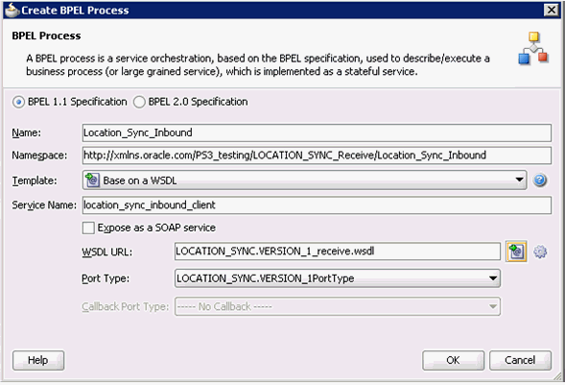This screenshot has width=565, height=385.
Task: Click the Service Name input field
Action: [317, 205]
